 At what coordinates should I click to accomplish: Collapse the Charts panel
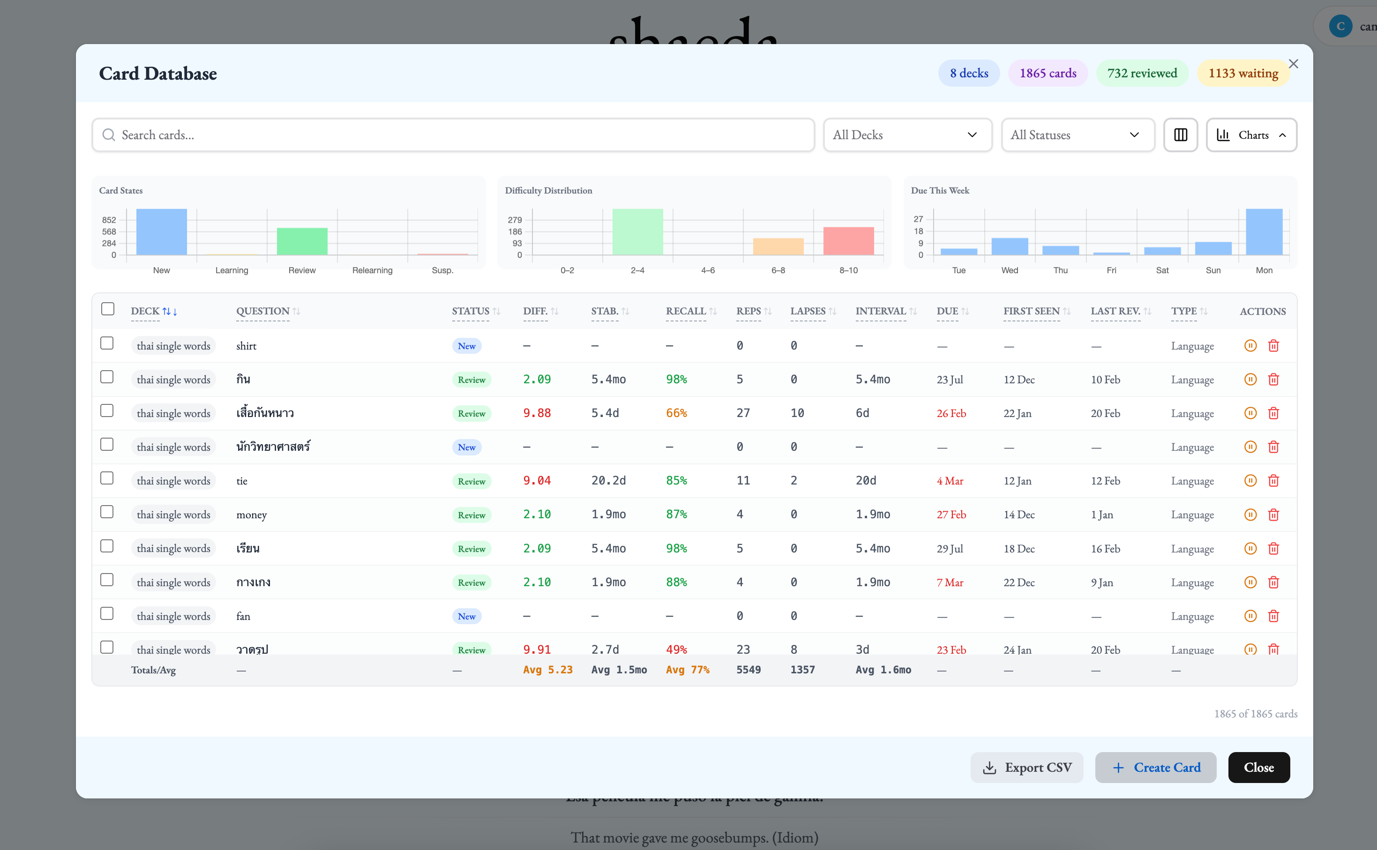[1251, 135]
